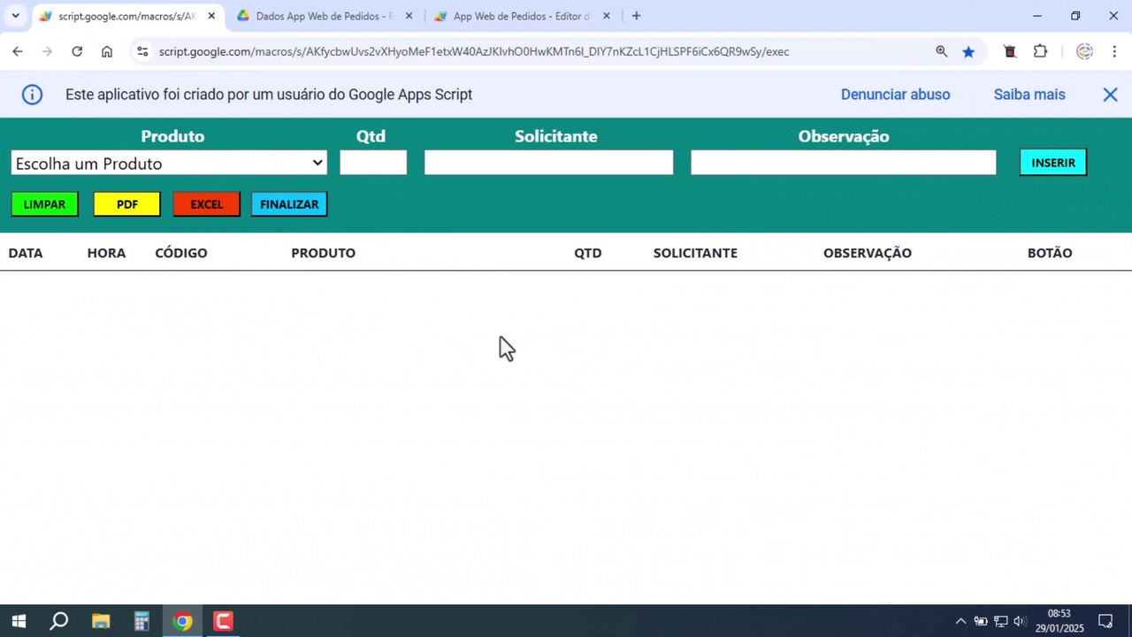
Task: Open the zoom magnifier icon in address bar
Action: point(942,51)
